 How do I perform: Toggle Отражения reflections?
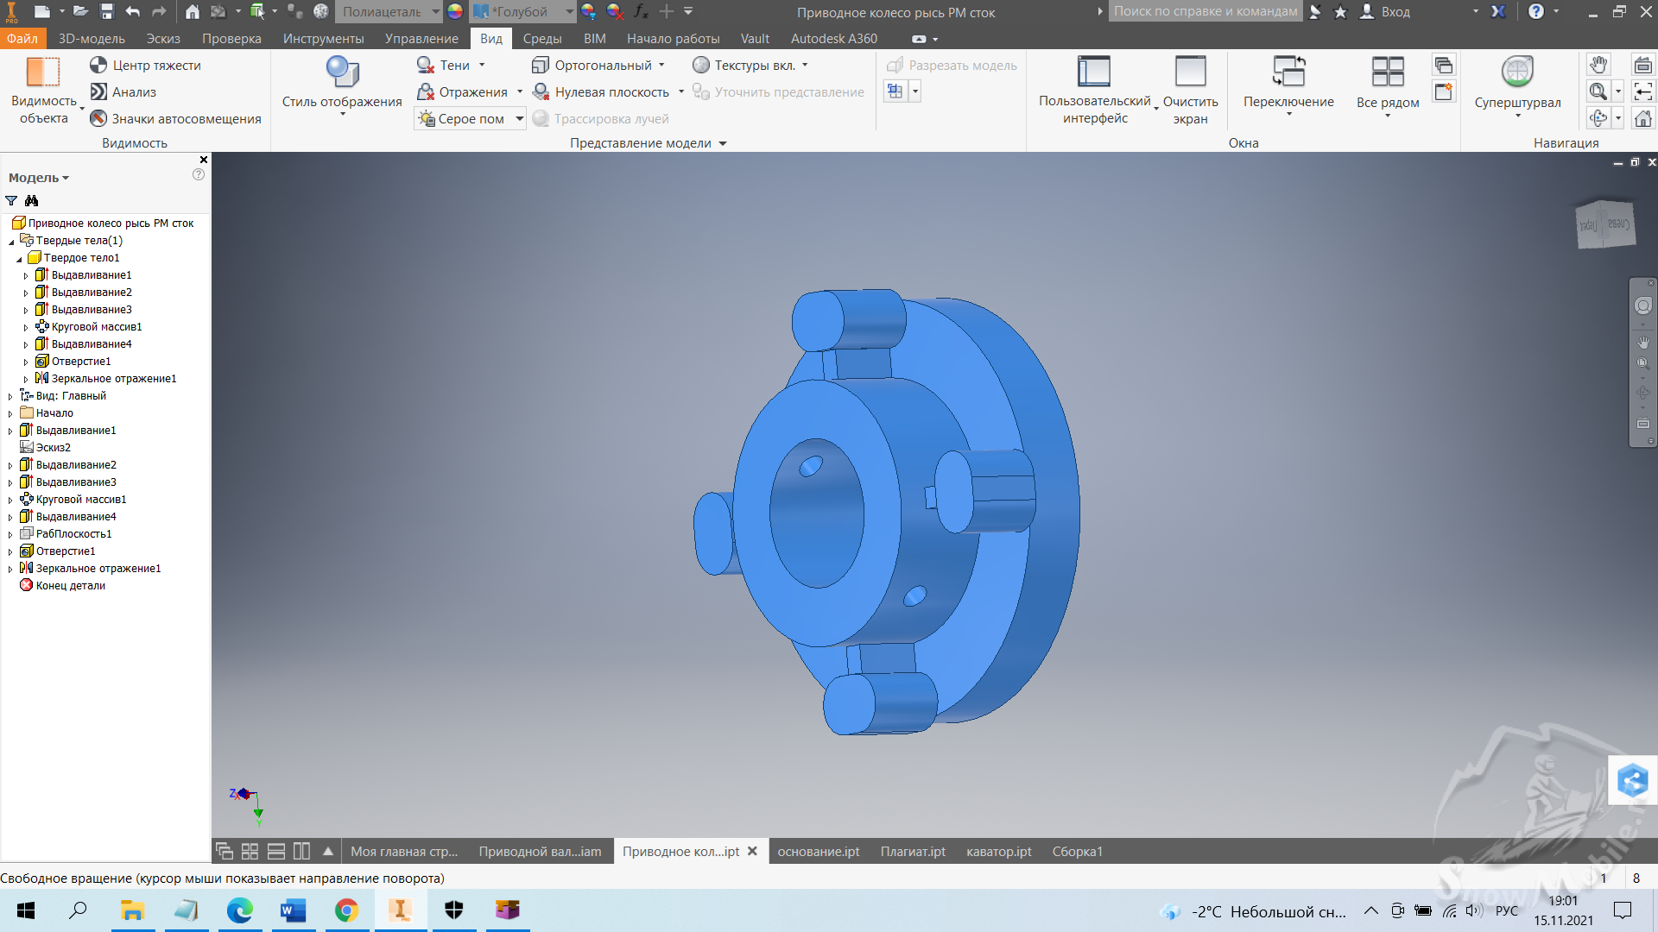coord(463,92)
